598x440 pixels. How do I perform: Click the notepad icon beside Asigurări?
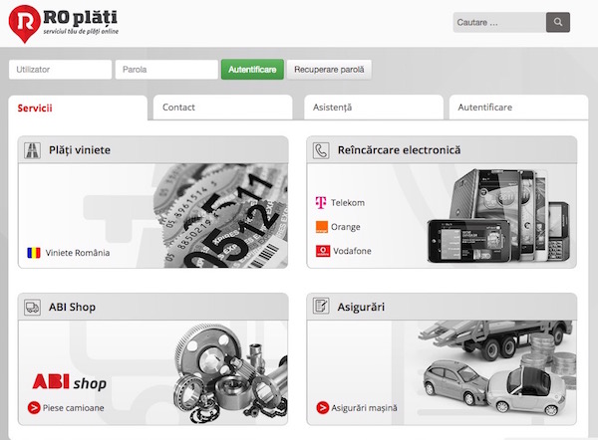pos(321,307)
